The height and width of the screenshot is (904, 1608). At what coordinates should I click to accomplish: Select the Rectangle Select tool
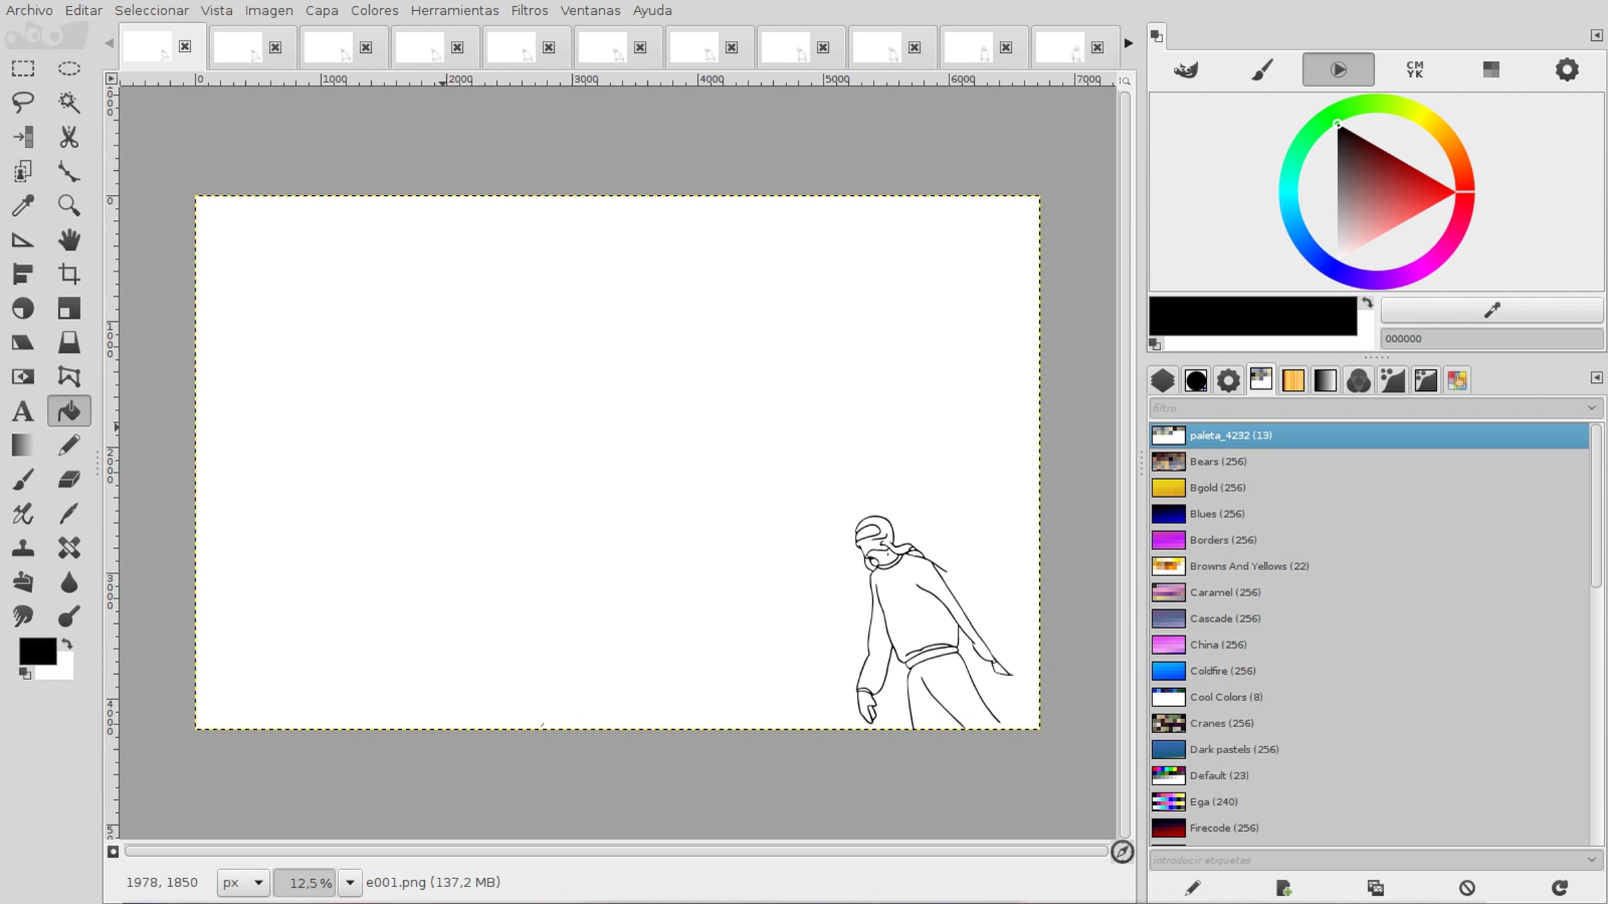coord(23,69)
